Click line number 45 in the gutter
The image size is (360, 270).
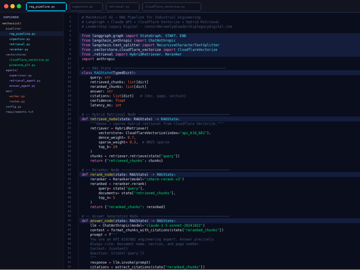tap(69, 220)
